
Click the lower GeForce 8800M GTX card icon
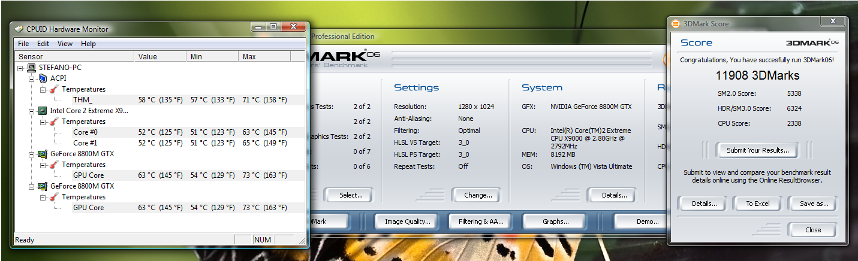point(43,186)
